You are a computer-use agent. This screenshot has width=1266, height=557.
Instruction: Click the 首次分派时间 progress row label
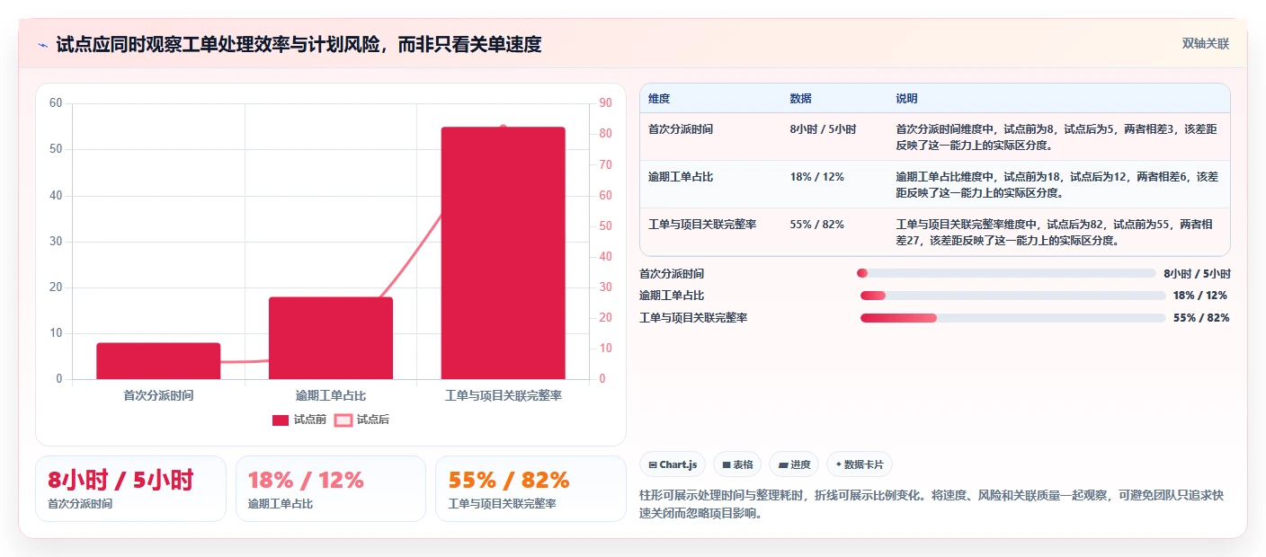click(x=672, y=274)
